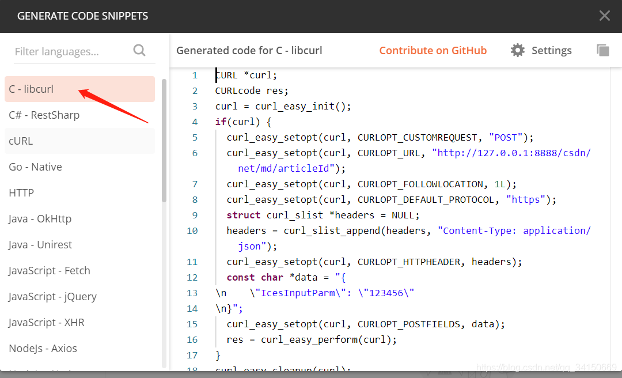Select C - libcurl language
Image resolution: width=622 pixels, height=378 pixels.
coord(79,89)
